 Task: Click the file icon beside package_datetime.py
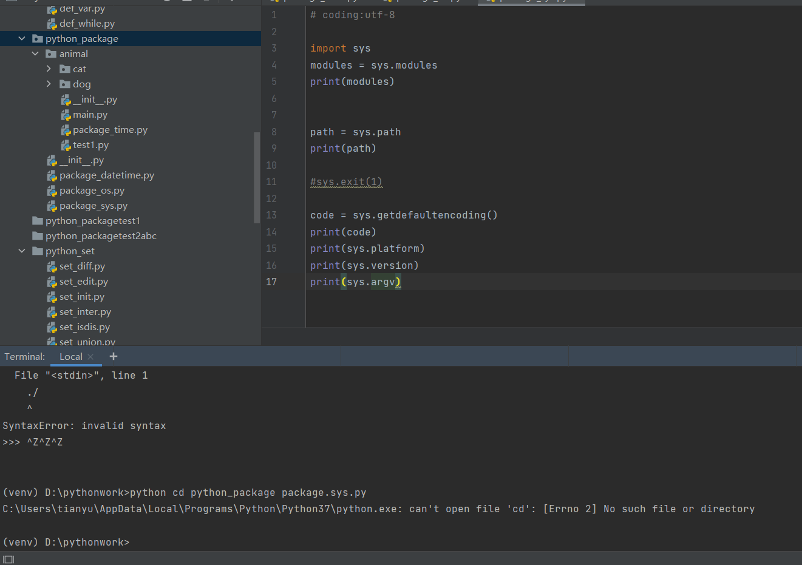pyautogui.click(x=52, y=175)
